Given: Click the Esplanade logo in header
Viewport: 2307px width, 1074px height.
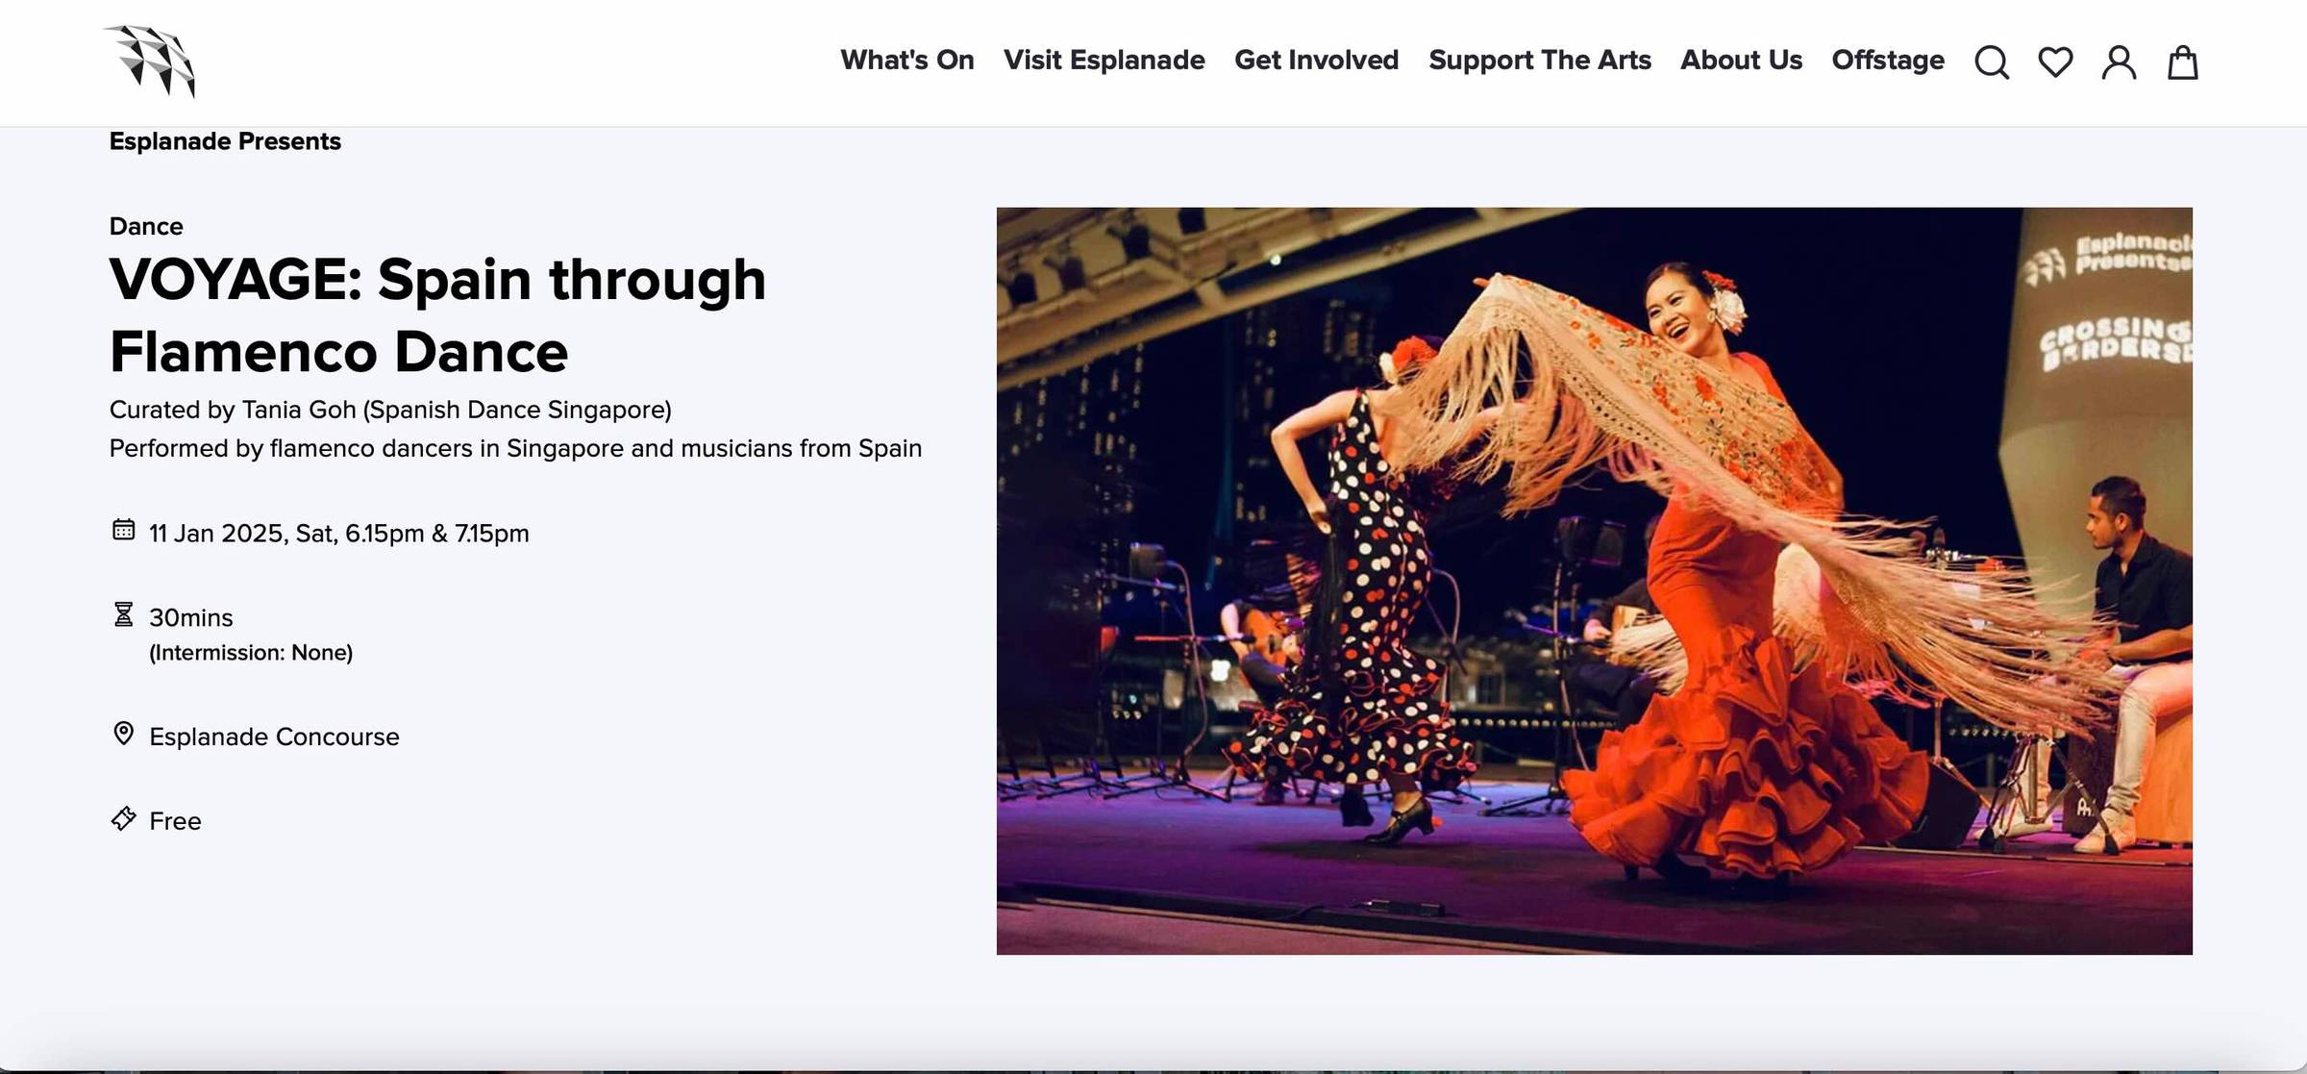Looking at the screenshot, I should point(150,62).
